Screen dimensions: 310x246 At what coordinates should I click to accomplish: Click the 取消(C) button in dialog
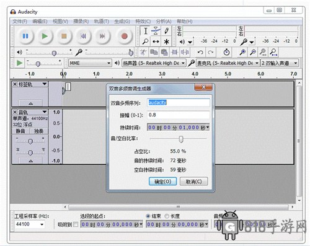pyautogui.click(x=193, y=182)
